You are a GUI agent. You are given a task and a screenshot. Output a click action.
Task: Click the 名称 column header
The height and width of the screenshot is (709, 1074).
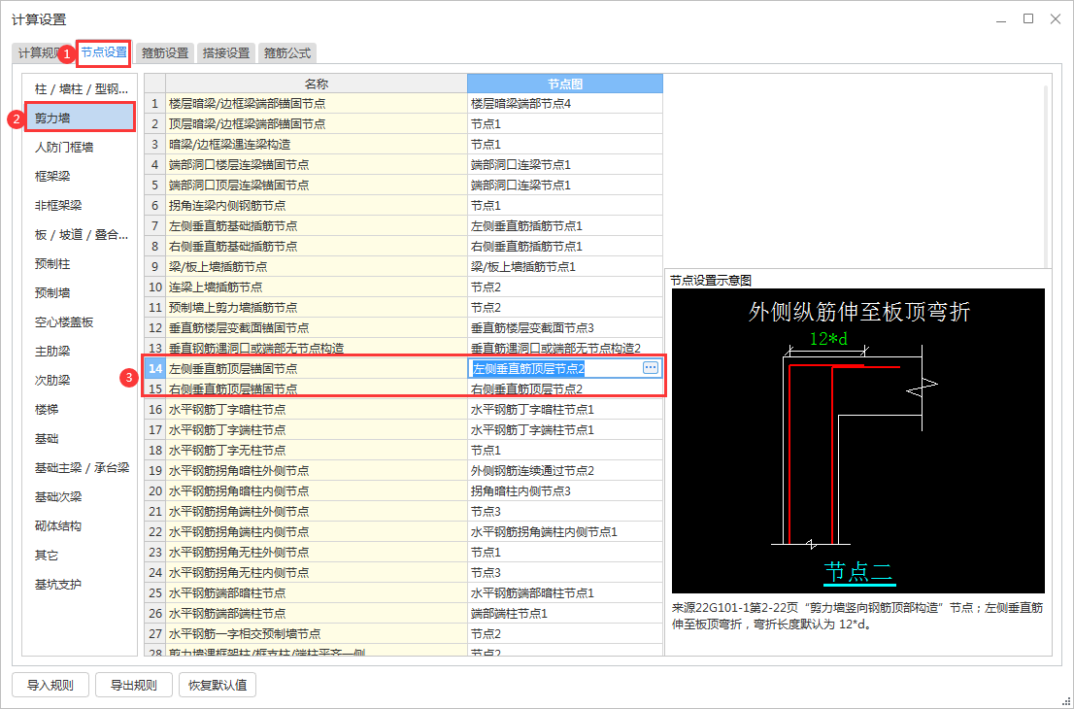coord(317,84)
